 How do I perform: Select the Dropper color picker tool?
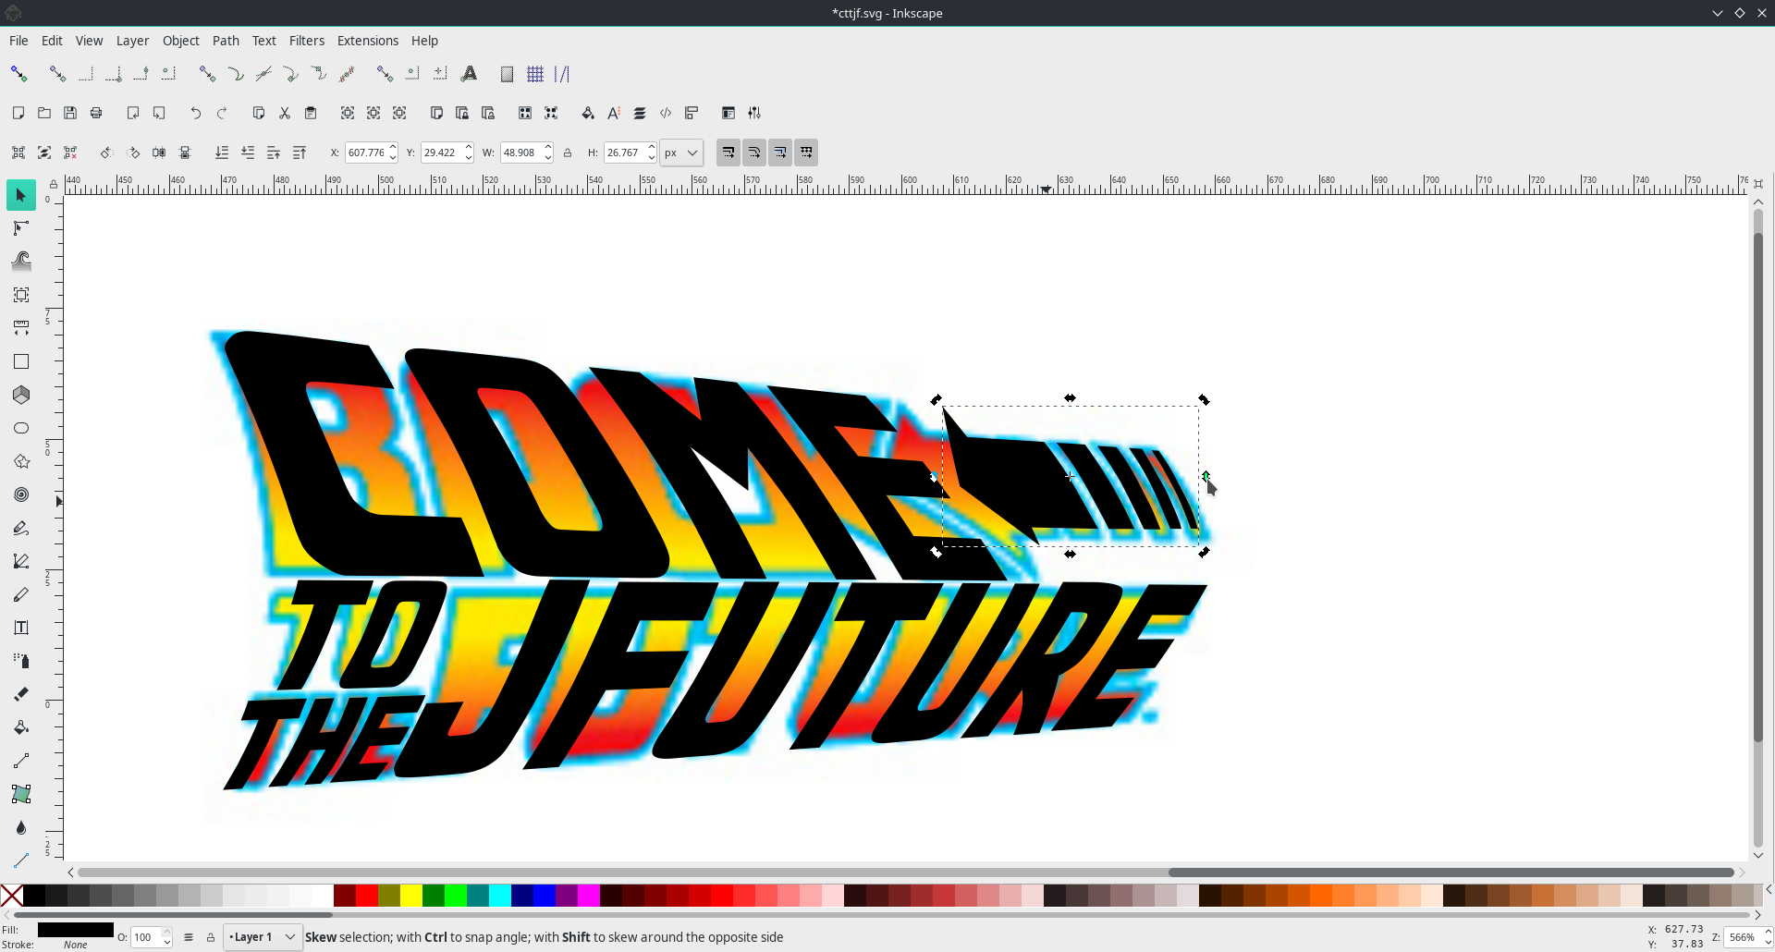tap(20, 827)
